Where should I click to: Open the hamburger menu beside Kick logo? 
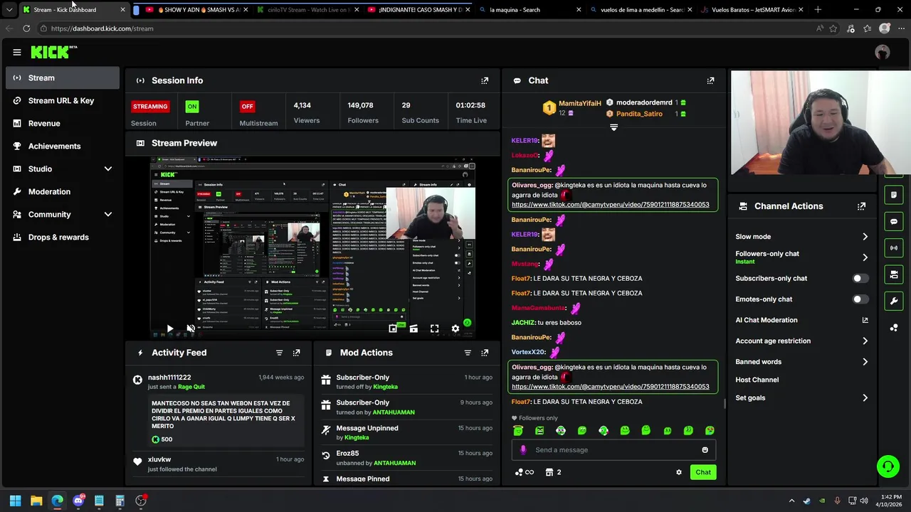(17, 52)
